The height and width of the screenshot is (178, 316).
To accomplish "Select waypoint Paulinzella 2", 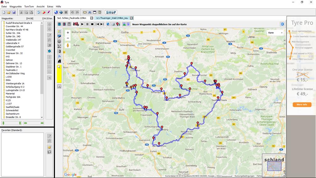I will [11, 70].
